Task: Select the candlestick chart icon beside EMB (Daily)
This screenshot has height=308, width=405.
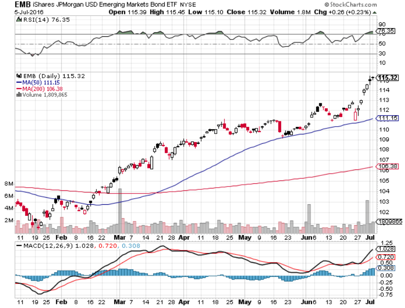Action: 19,76
